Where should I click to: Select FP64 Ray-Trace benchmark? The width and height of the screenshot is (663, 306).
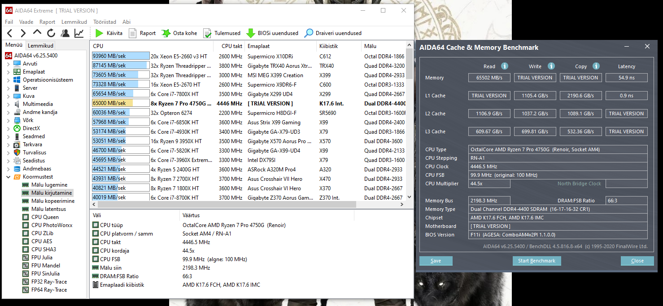[x=49, y=290]
